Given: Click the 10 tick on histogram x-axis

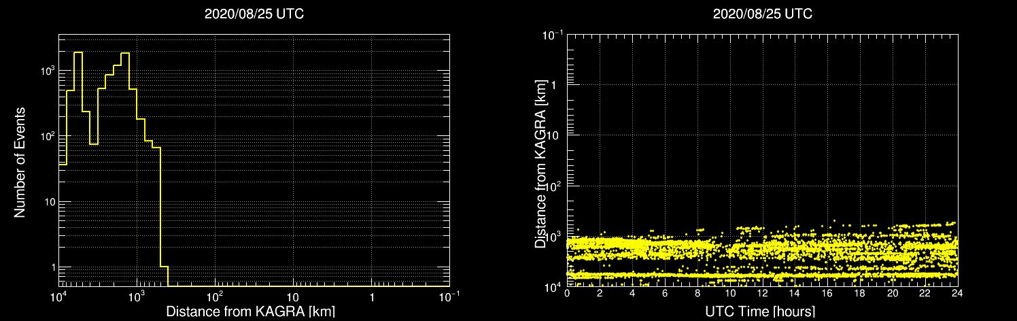Looking at the screenshot, I should pos(293,297).
